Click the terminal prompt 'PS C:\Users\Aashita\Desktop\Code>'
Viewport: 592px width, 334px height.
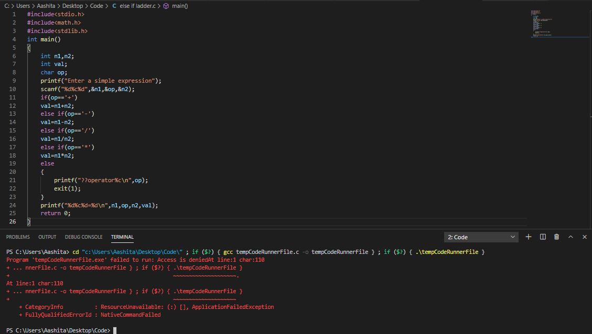(x=58, y=330)
